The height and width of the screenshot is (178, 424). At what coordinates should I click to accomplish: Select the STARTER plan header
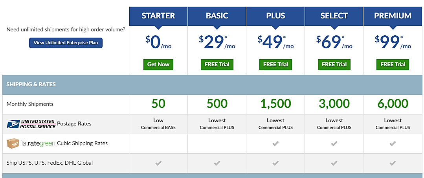pos(158,16)
